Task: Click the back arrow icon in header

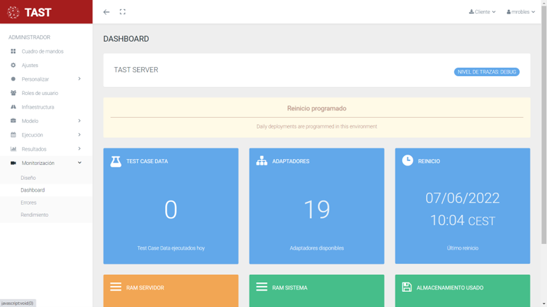Action: [x=106, y=12]
